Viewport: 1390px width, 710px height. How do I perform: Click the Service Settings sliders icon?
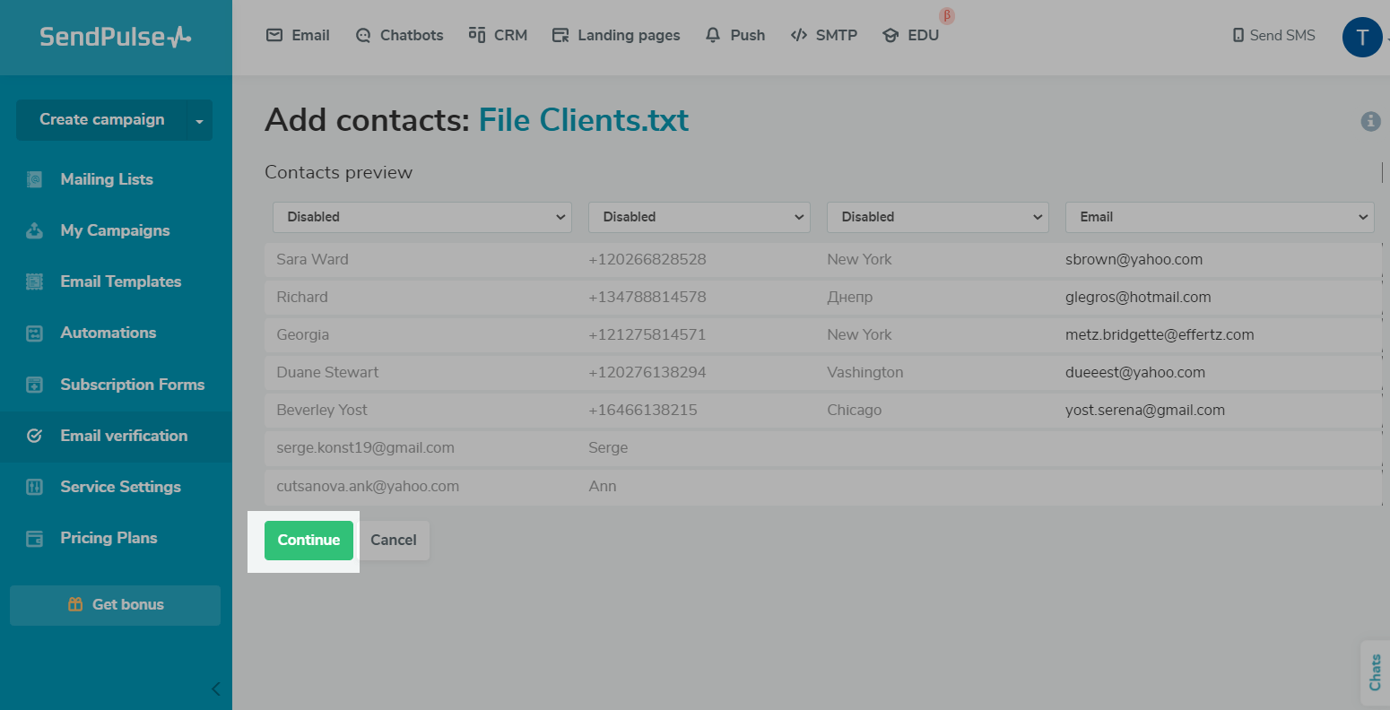(34, 487)
